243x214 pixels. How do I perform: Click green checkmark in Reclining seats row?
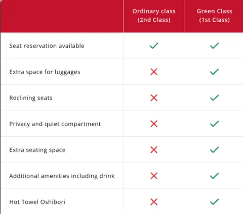(x=214, y=97)
